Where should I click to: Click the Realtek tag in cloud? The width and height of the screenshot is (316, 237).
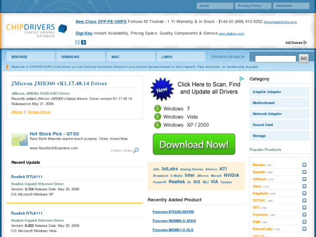(177, 182)
